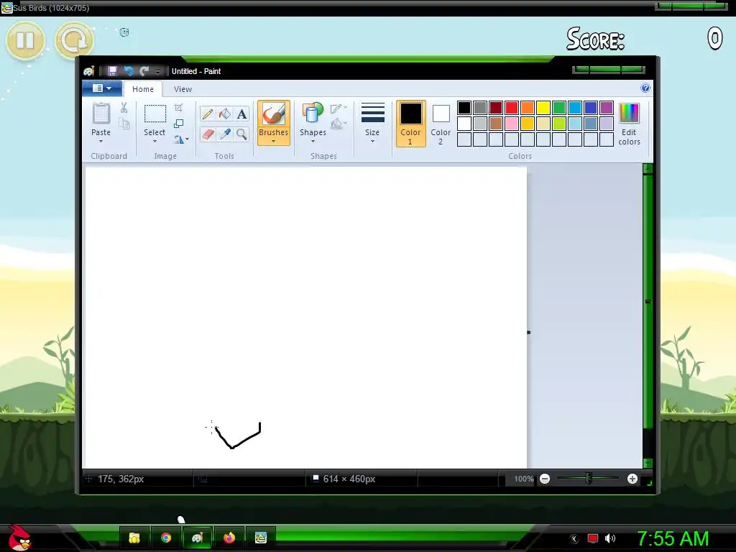The width and height of the screenshot is (736, 552).
Task: Activate Color 1 foreground selector
Action: click(410, 124)
